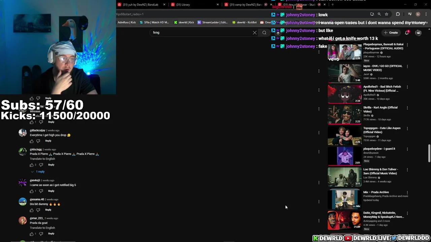Open options for 'Topoppgen - Cute Like Aspen' video
Screen dimensions: 431x242
coord(407,129)
